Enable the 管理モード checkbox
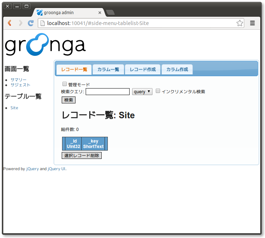This screenshot has width=265, height=238. pyautogui.click(x=65, y=84)
